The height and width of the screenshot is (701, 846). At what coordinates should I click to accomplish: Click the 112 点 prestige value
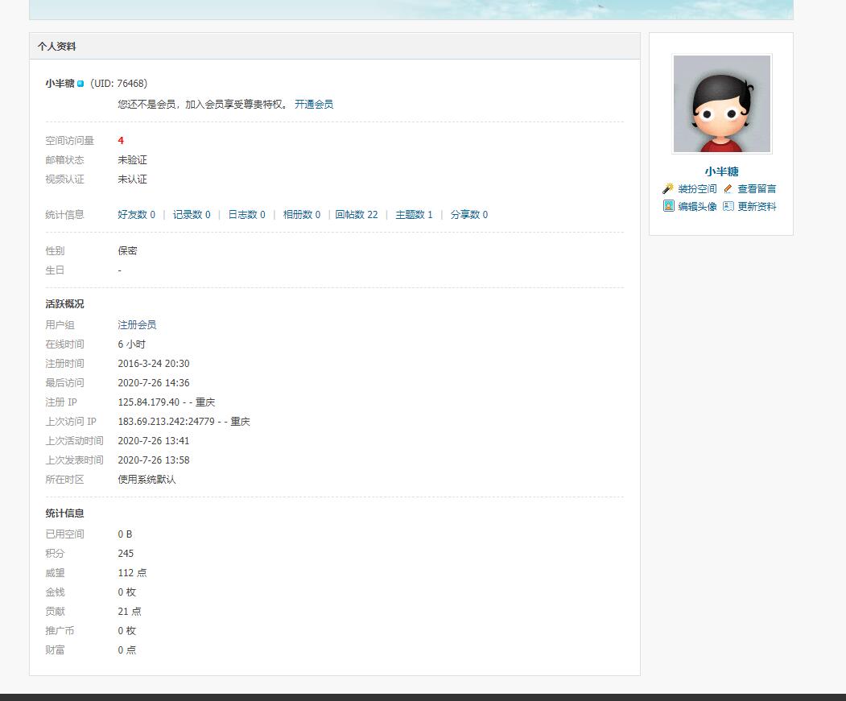(132, 572)
